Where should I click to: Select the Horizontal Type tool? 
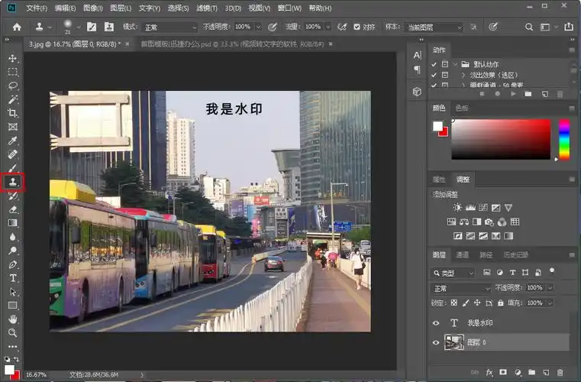pos(12,277)
